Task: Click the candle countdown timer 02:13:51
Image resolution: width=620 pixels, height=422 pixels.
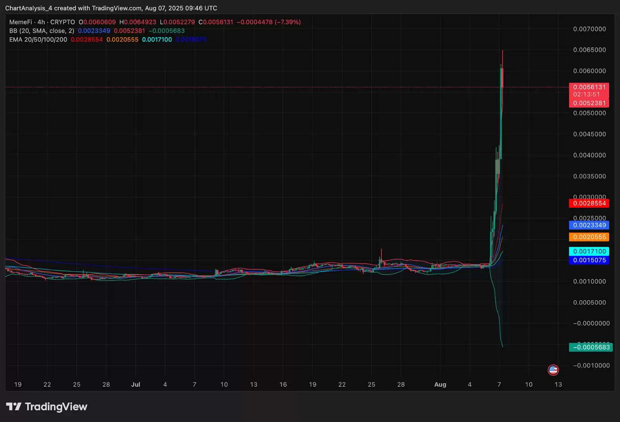Action: click(586, 95)
